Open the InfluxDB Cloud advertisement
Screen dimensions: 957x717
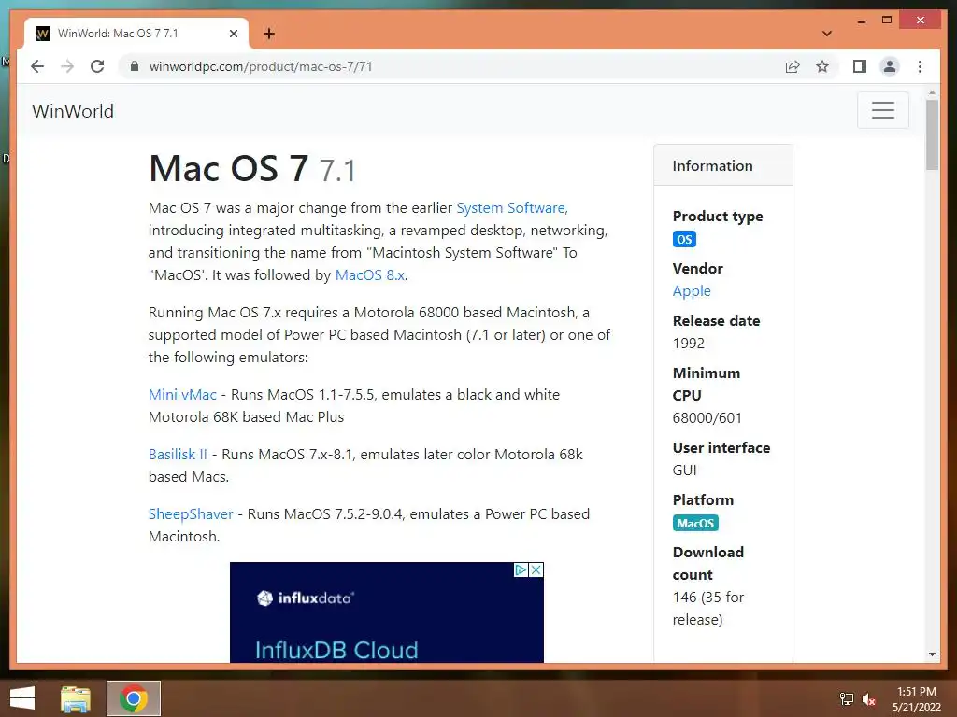(386, 612)
